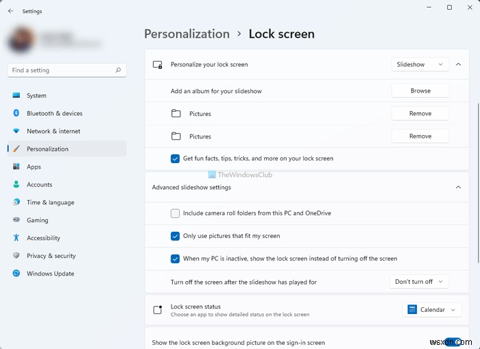Screen dimensions: 480x349
Task: Open Network & internet settings
Action: (x=67, y=131)
